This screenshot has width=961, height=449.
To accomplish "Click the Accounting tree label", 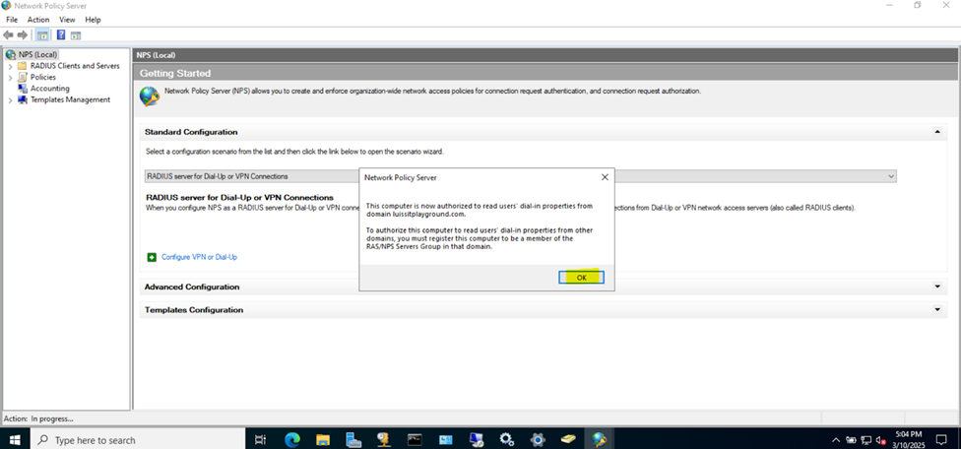I will [x=49, y=89].
